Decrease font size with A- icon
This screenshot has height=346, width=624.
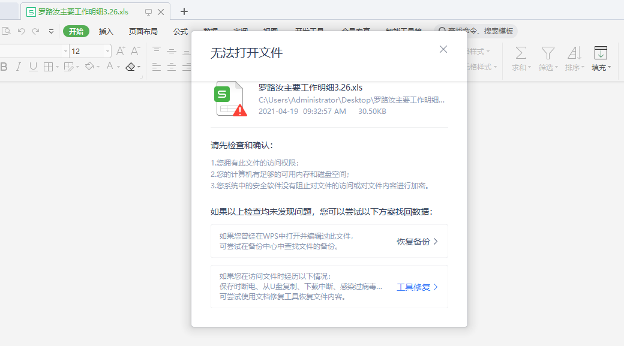pyautogui.click(x=136, y=51)
